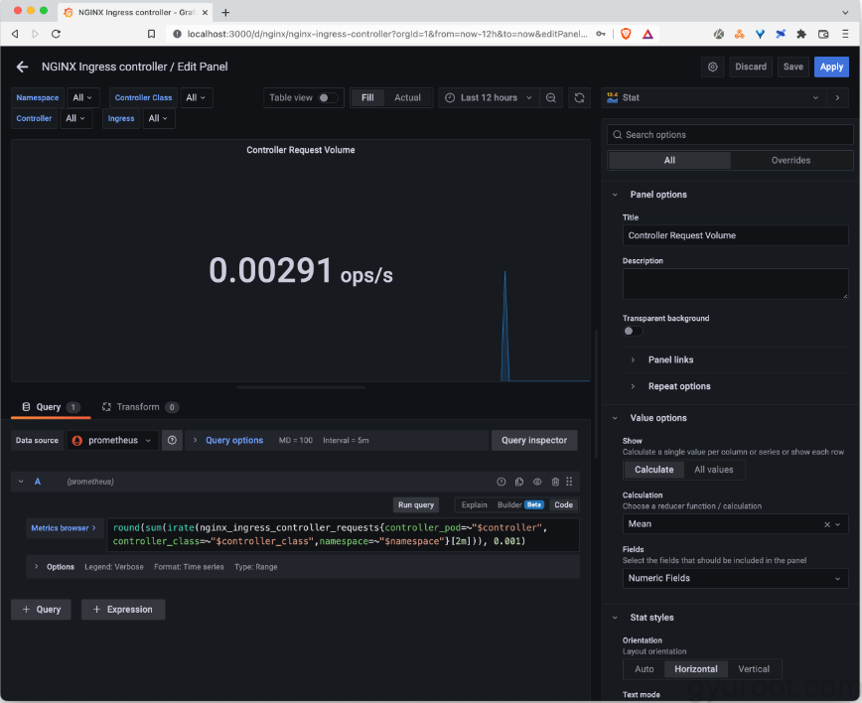The image size is (862, 703).
Task: Select All values show mode
Action: click(x=714, y=470)
